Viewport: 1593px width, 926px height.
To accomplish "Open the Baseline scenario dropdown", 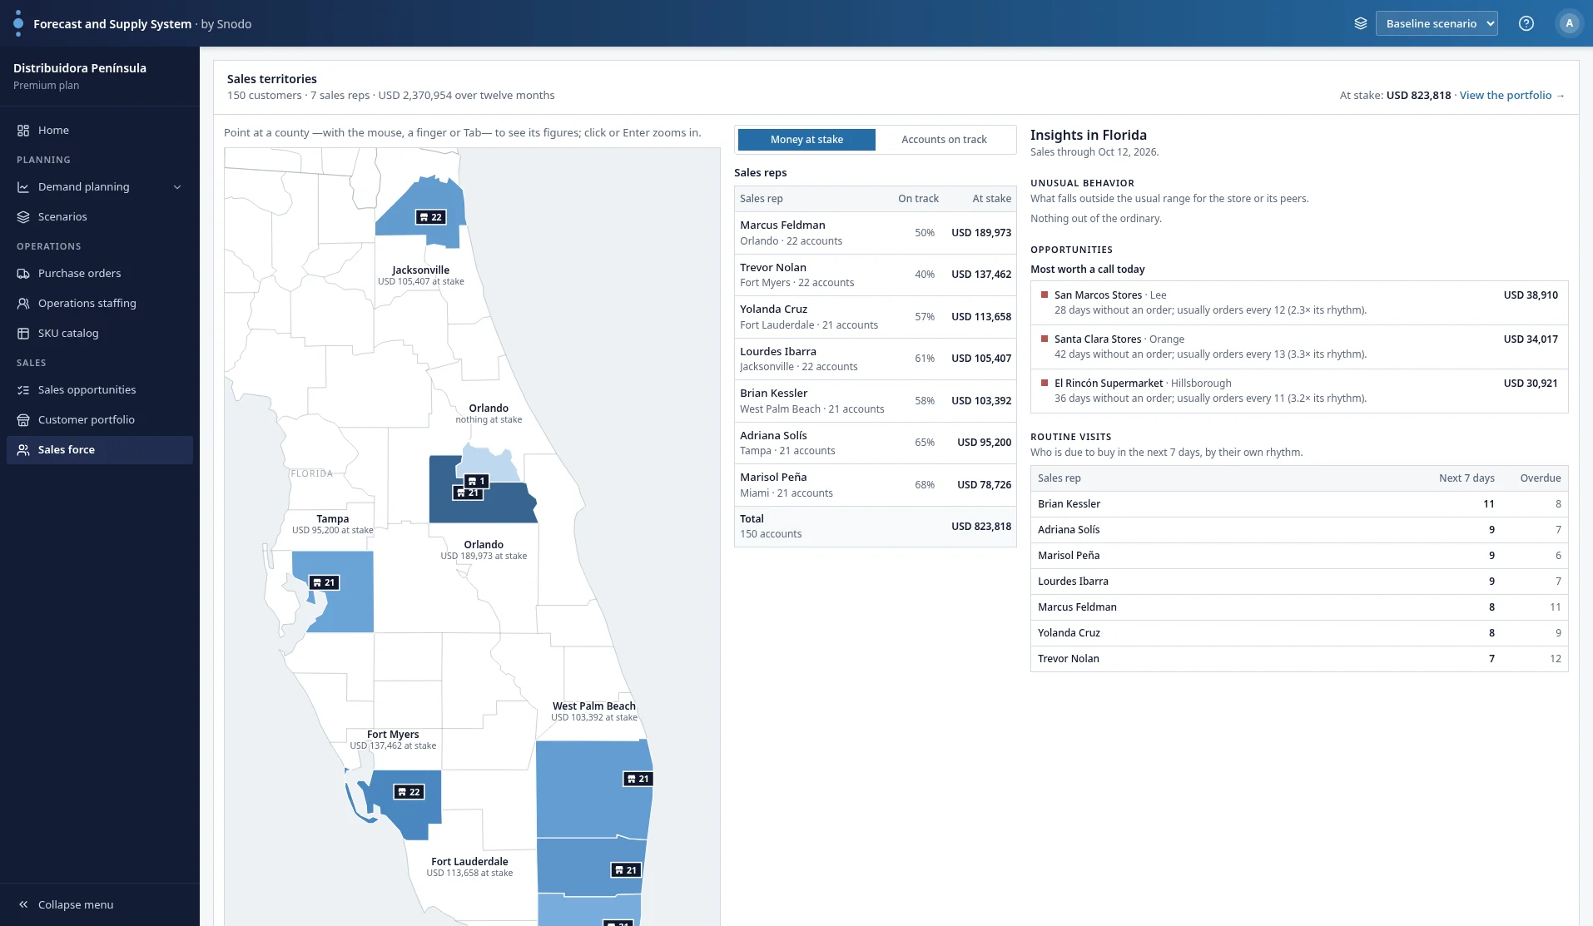I will [x=1437, y=23].
